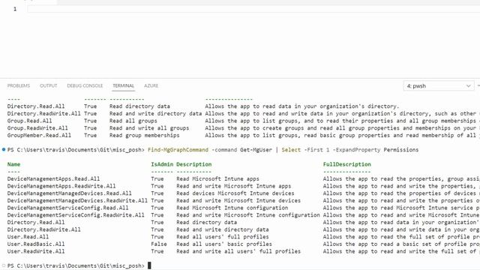Select the TERMINAL tab
The image size is (480, 270).
(123, 85)
